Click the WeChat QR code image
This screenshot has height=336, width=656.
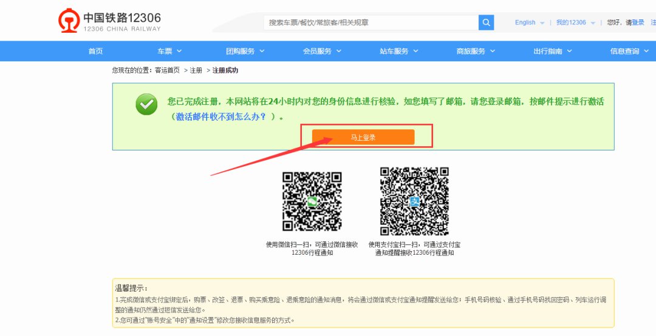(x=312, y=201)
